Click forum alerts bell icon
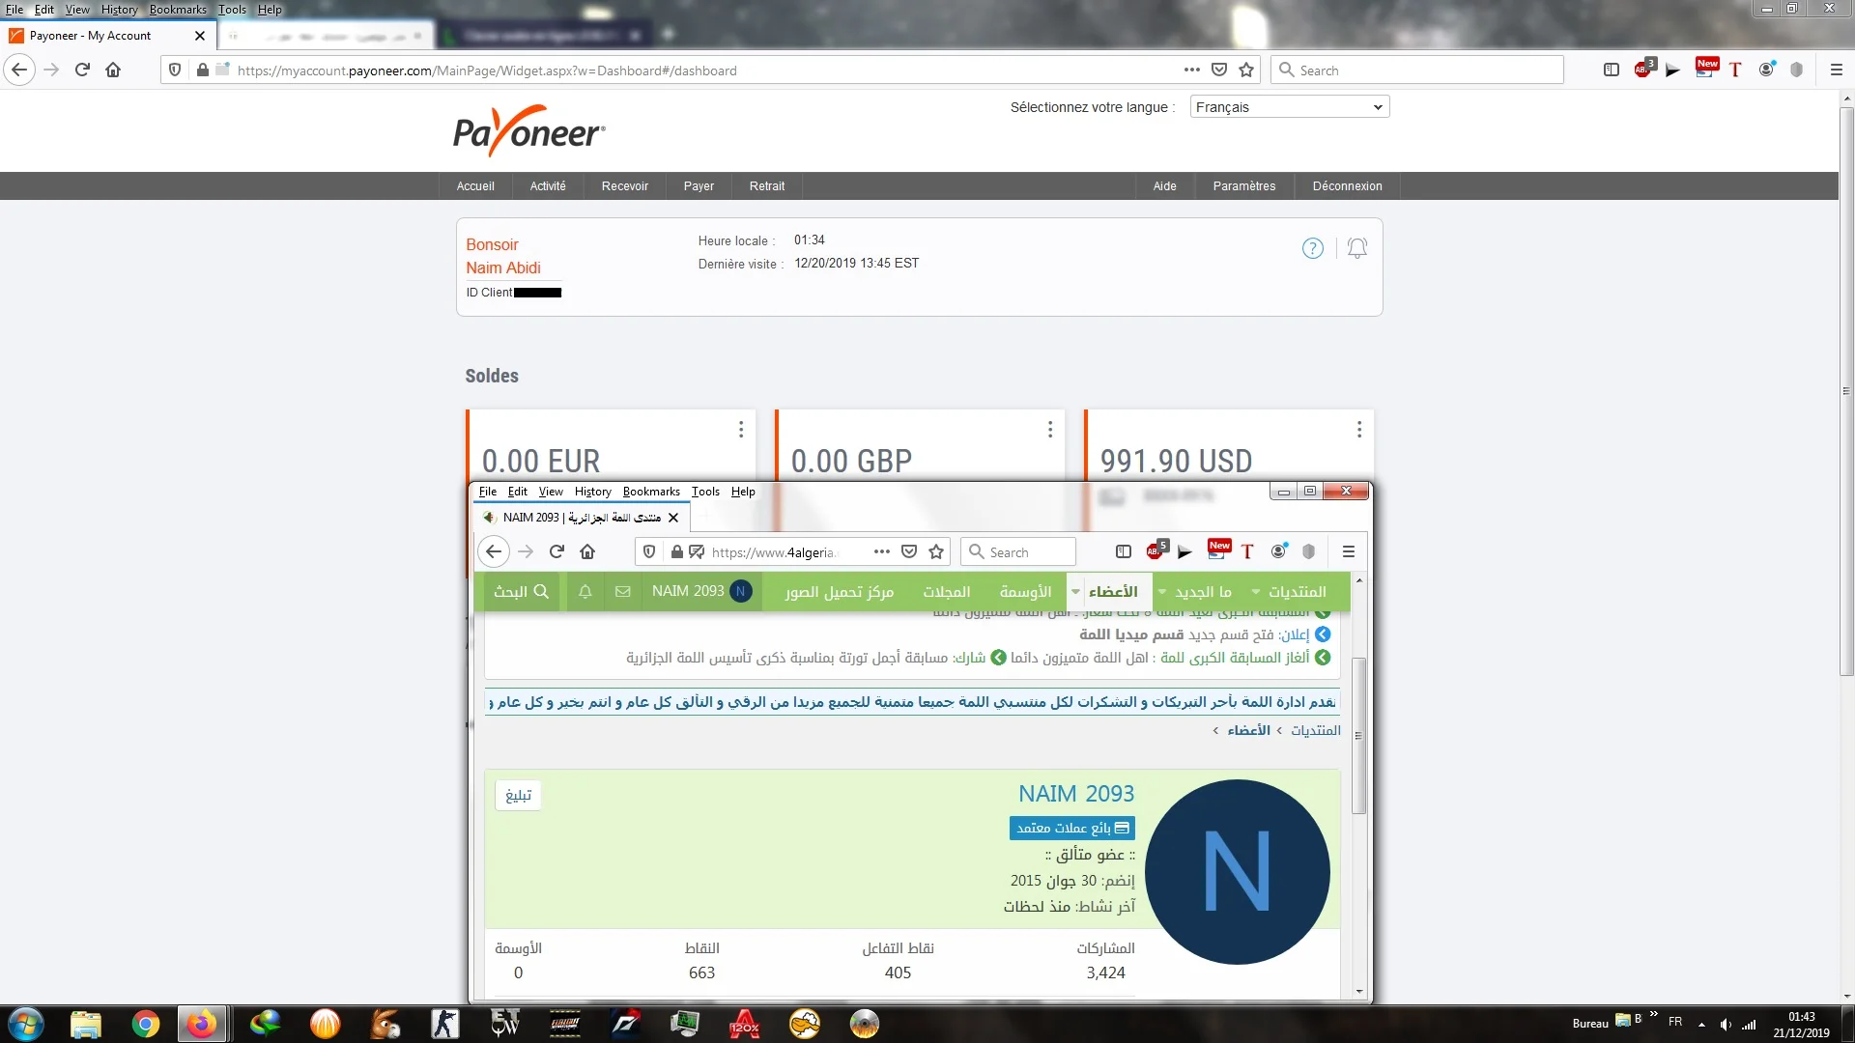This screenshot has height=1043, width=1855. coord(585,591)
